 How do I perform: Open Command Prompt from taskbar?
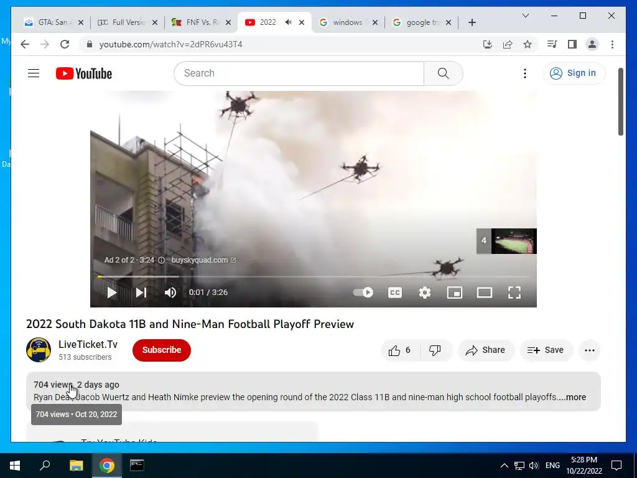pyautogui.click(x=136, y=466)
